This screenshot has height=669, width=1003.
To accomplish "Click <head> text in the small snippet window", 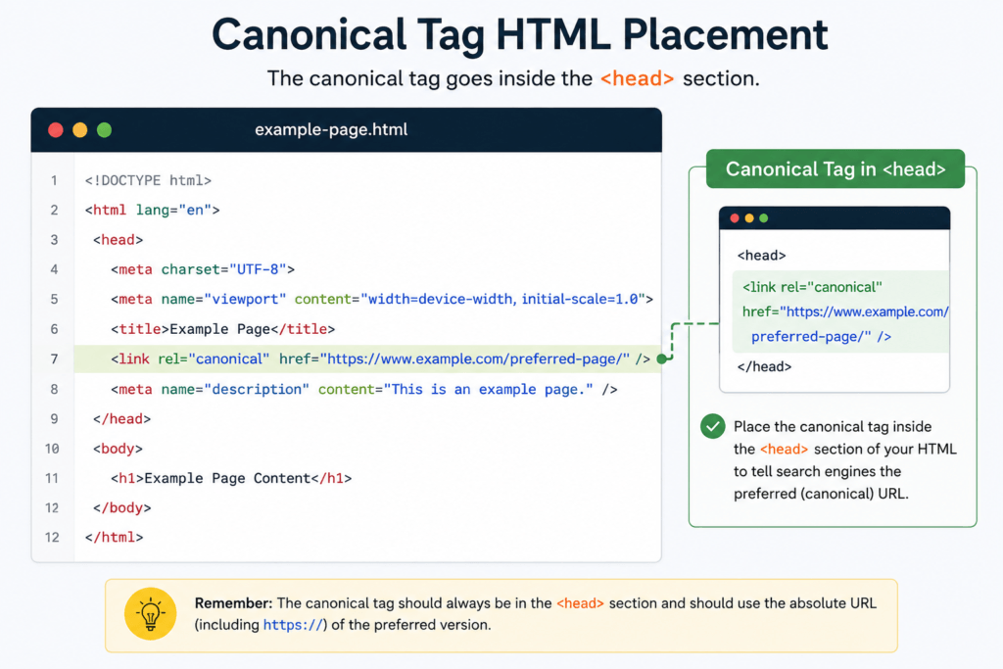I will pyautogui.click(x=761, y=256).
